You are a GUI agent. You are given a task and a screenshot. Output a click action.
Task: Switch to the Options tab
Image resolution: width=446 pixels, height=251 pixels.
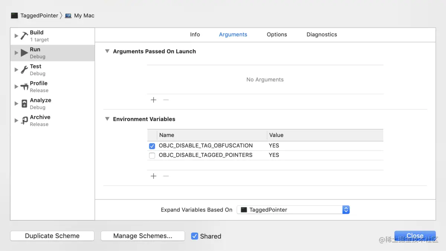[277, 35]
